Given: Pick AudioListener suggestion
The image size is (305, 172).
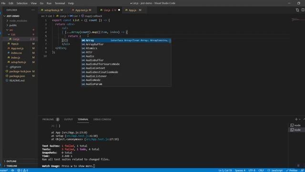Looking at the screenshot, I should 126,76.
